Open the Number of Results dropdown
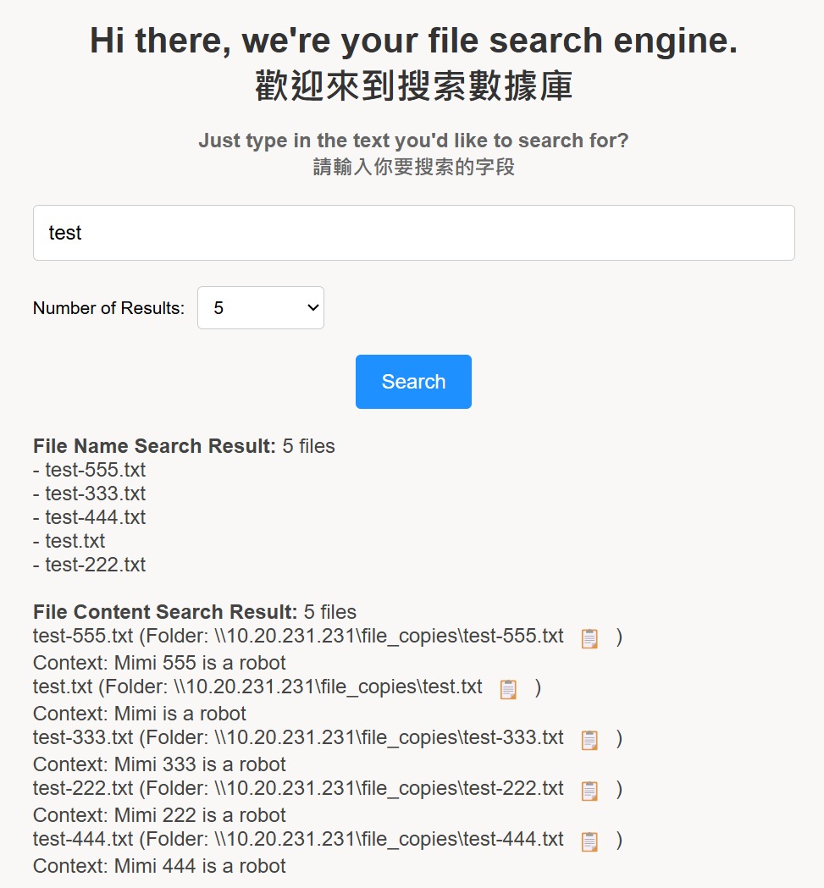 pos(261,308)
